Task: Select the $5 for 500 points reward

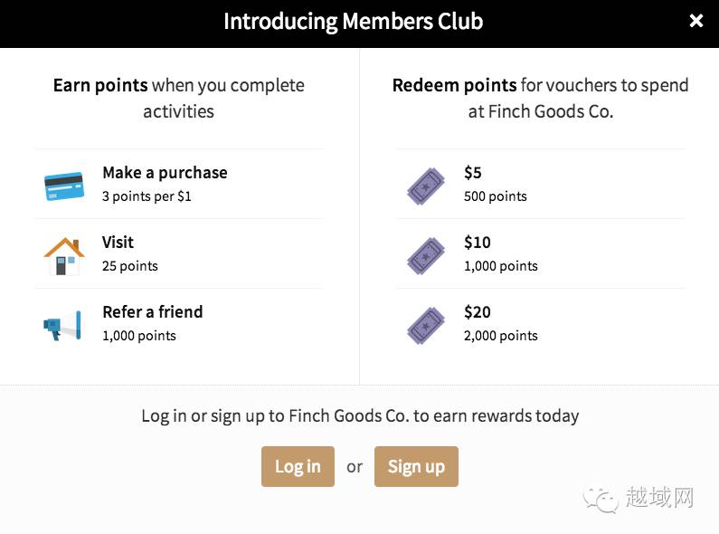Action: [x=495, y=185]
